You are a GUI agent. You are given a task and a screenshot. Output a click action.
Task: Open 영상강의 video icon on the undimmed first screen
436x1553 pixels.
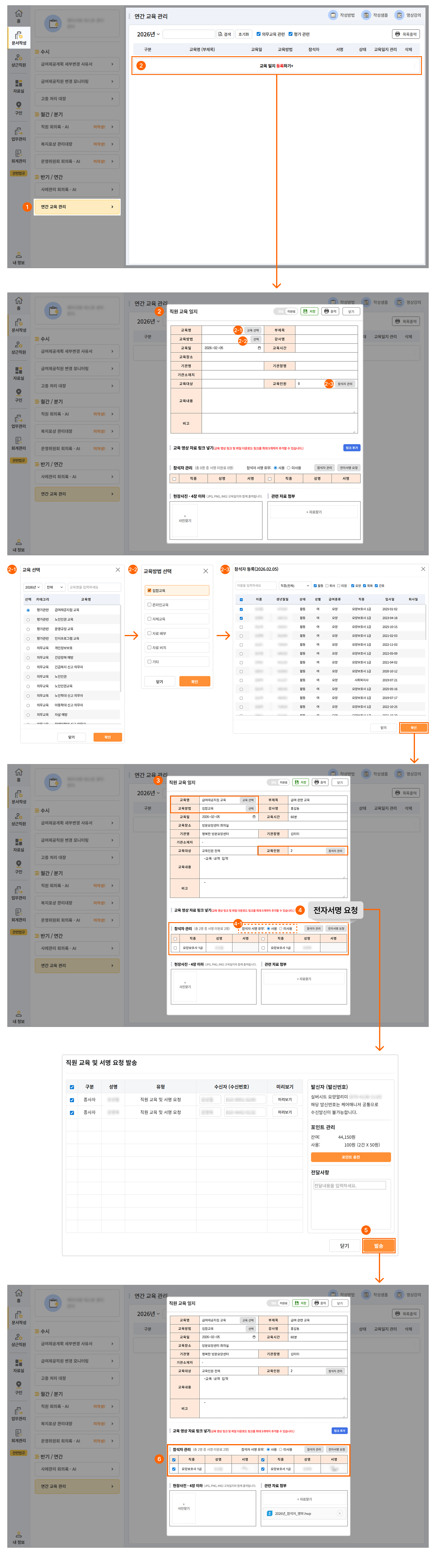pyautogui.click(x=399, y=15)
